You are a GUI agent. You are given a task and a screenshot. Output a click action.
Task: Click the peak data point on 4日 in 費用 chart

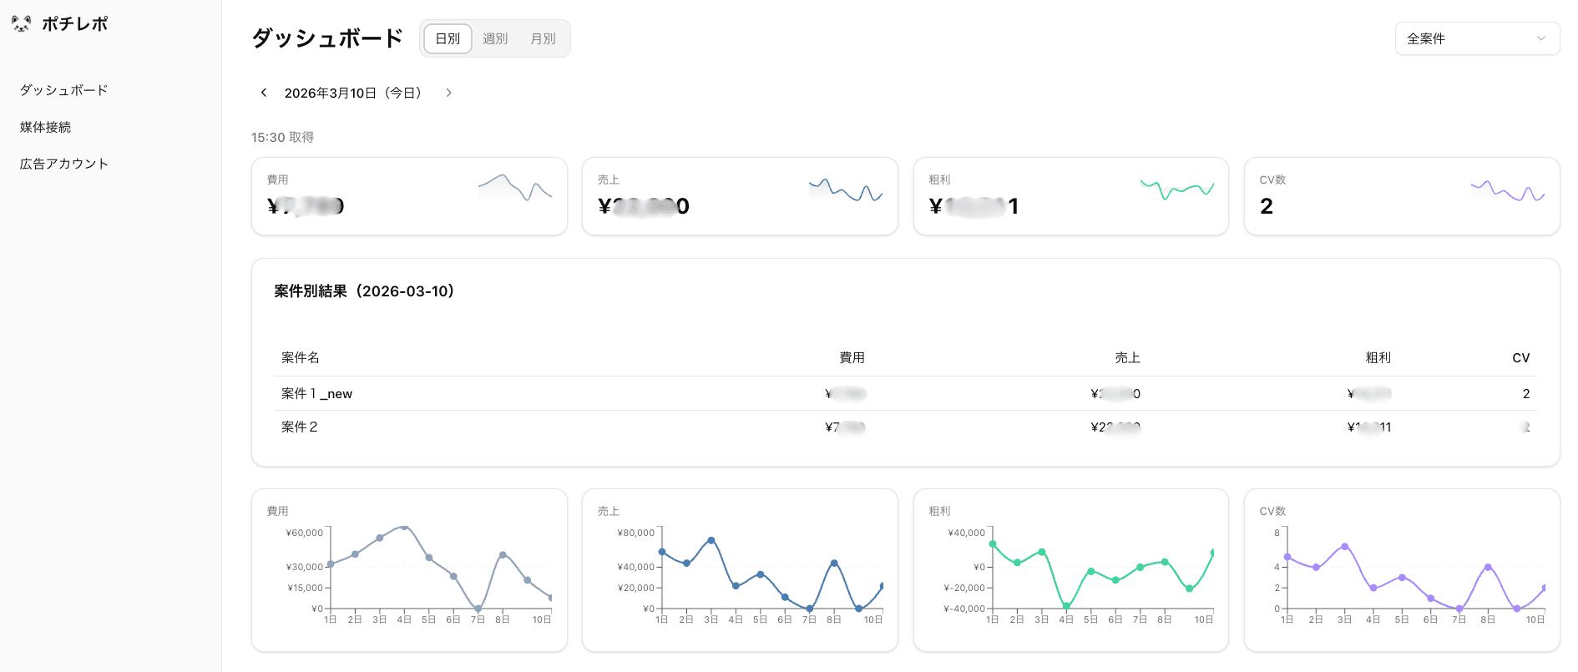[x=404, y=527]
